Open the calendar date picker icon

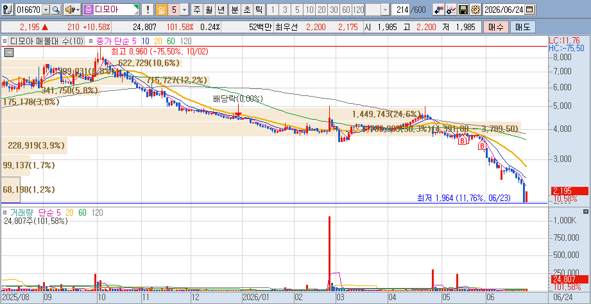(529, 10)
